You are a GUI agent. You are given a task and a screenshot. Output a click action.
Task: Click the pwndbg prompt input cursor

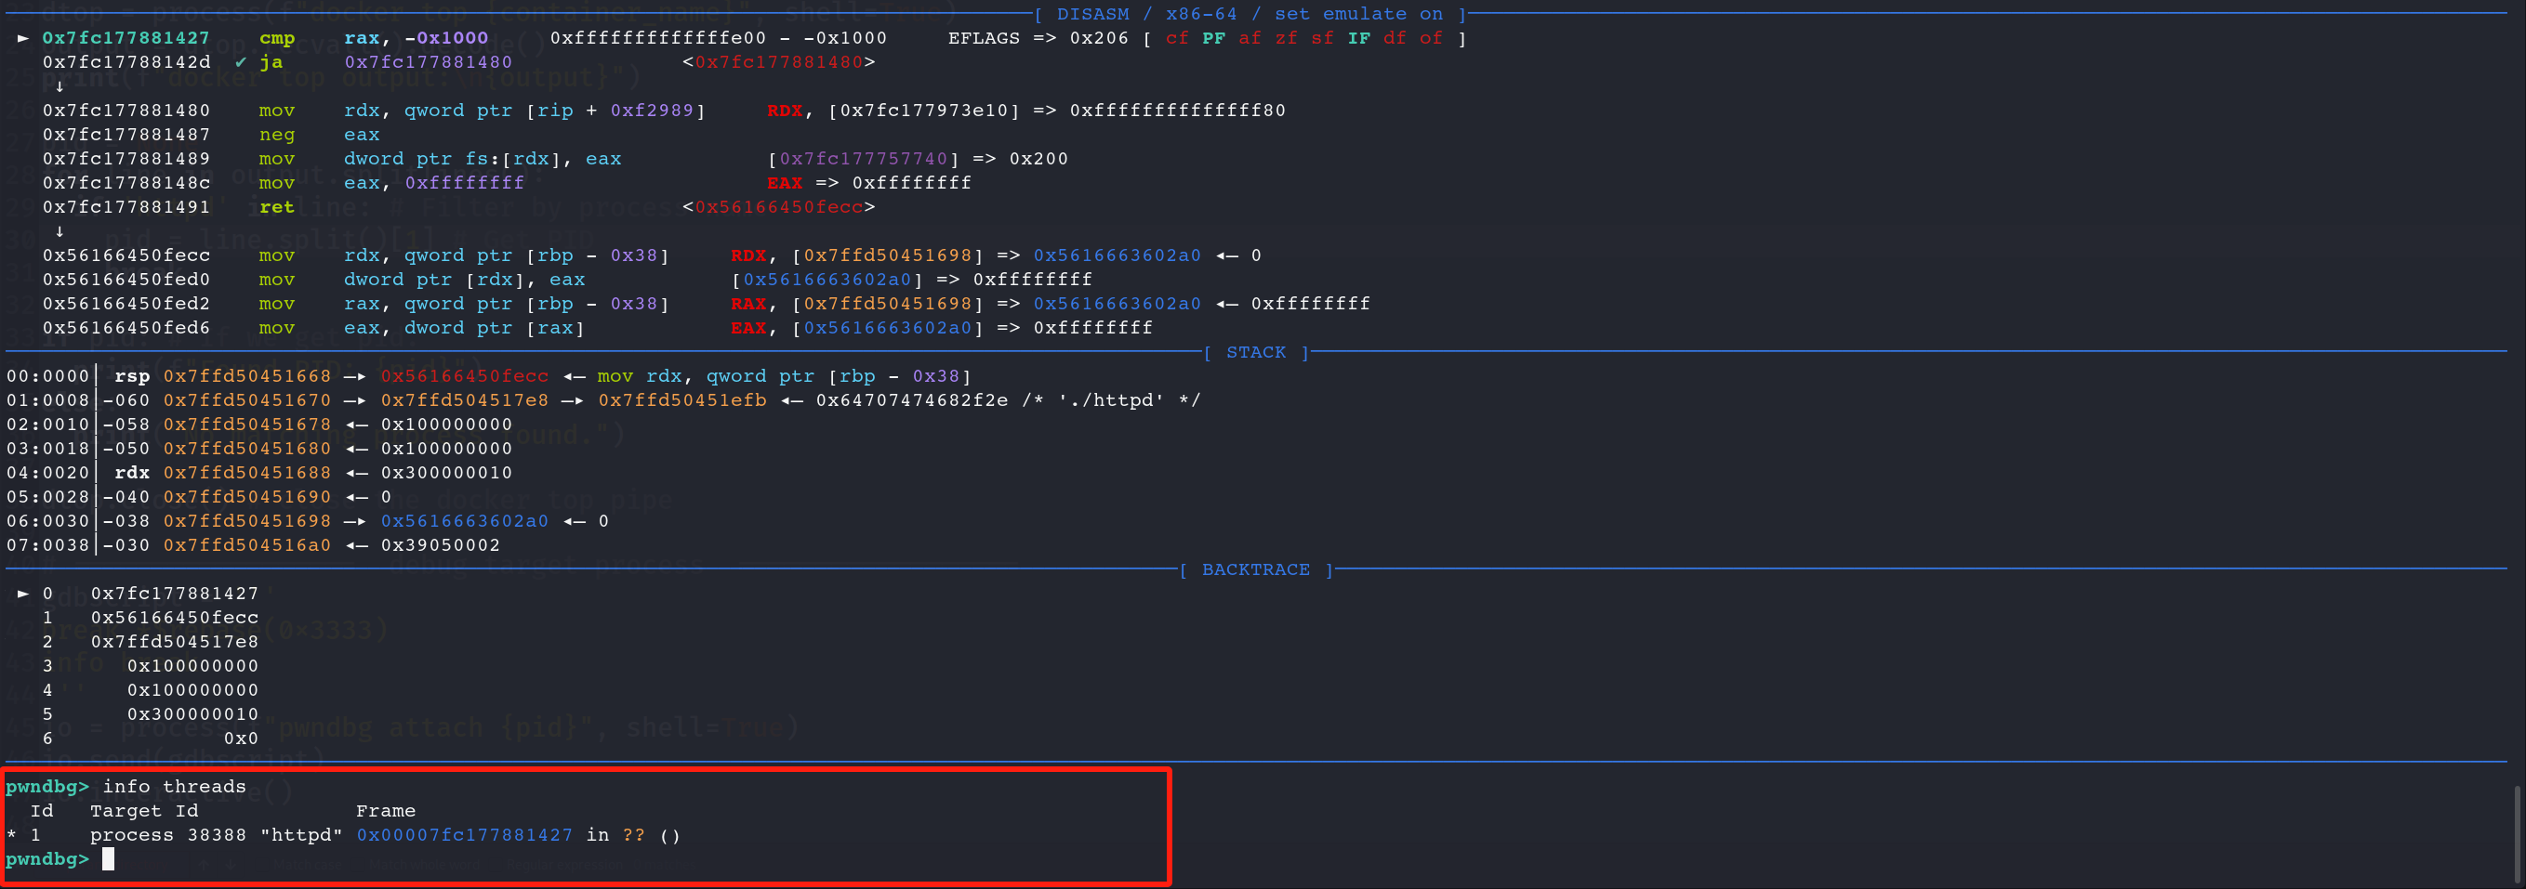(108, 858)
